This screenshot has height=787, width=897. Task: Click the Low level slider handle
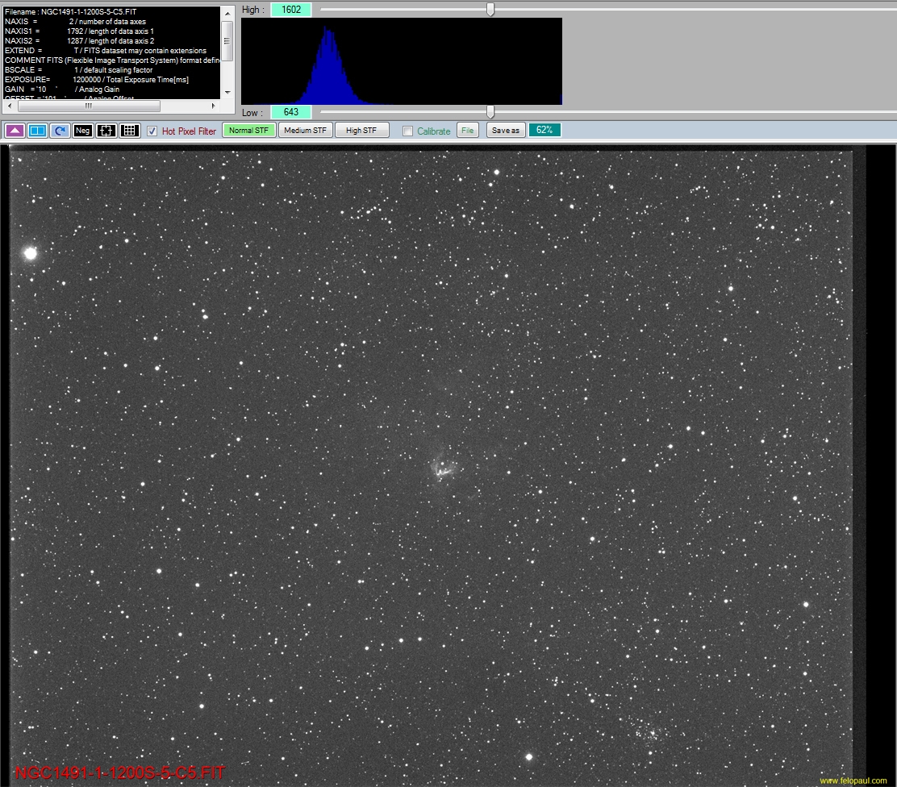(x=490, y=111)
